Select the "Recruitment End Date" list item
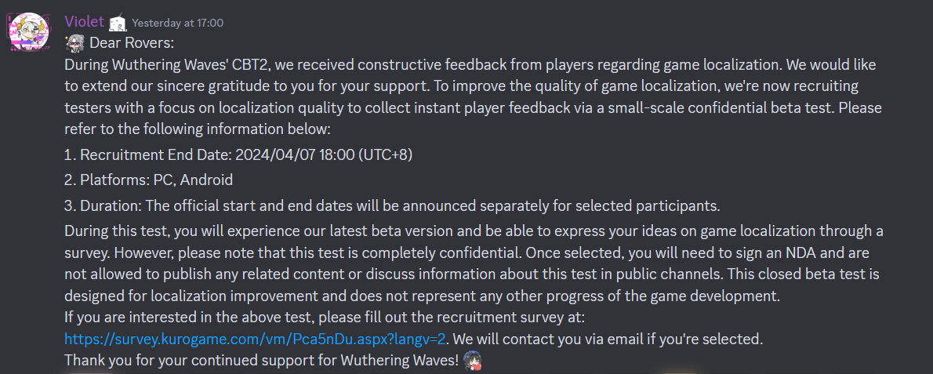The image size is (933, 374). [238, 154]
